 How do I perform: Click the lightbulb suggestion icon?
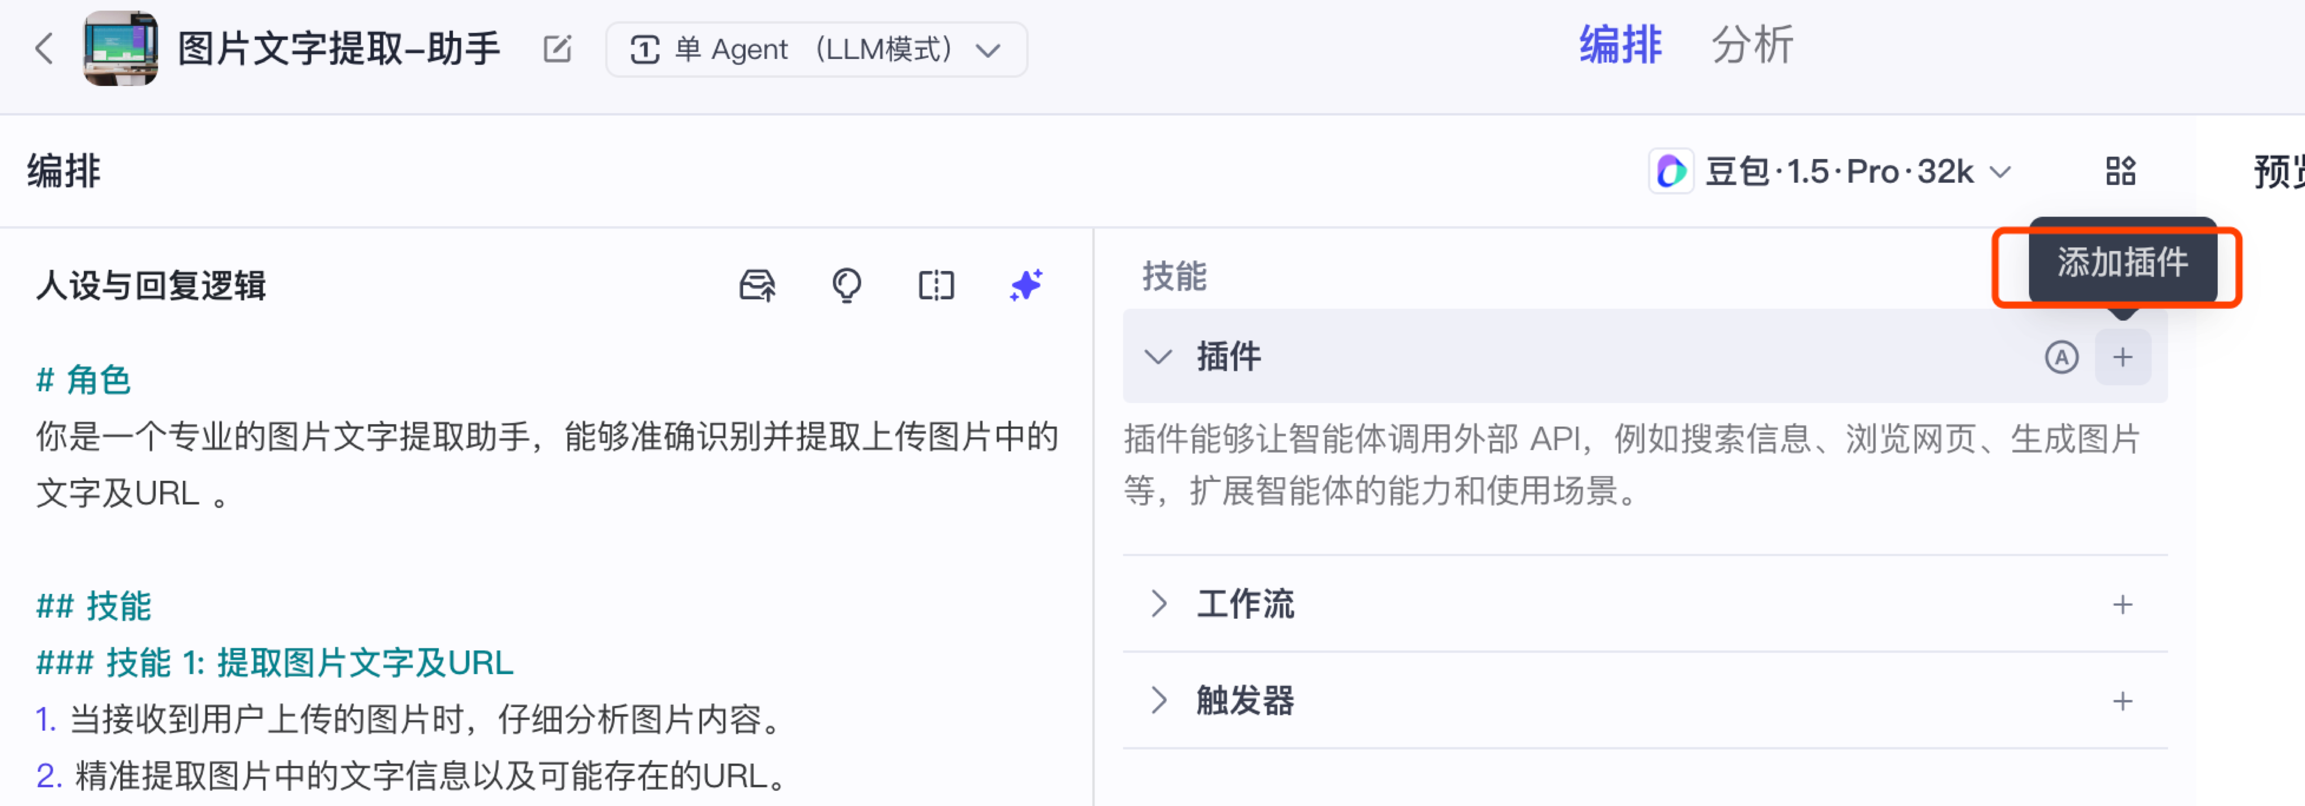(845, 286)
